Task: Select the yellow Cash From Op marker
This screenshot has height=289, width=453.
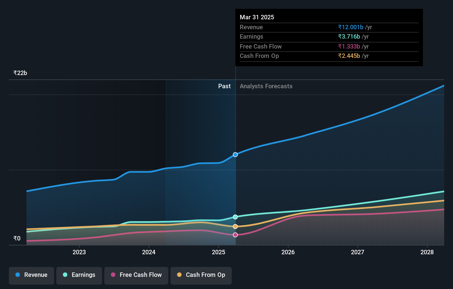Action: click(235, 226)
